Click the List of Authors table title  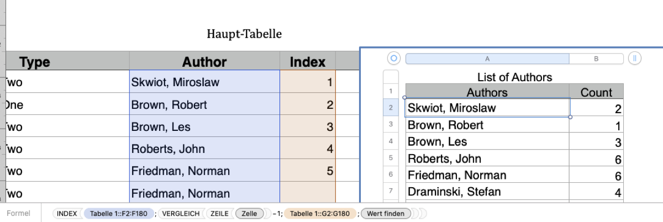(x=514, y=77)
